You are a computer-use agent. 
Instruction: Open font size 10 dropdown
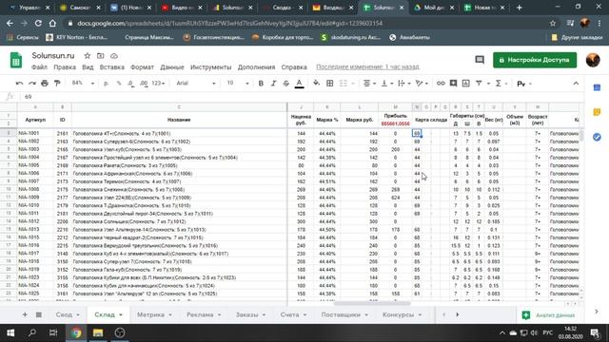point(238,84)
